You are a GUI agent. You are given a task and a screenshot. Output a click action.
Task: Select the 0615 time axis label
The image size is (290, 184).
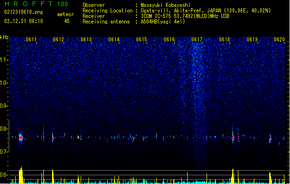tap(142, 40)
